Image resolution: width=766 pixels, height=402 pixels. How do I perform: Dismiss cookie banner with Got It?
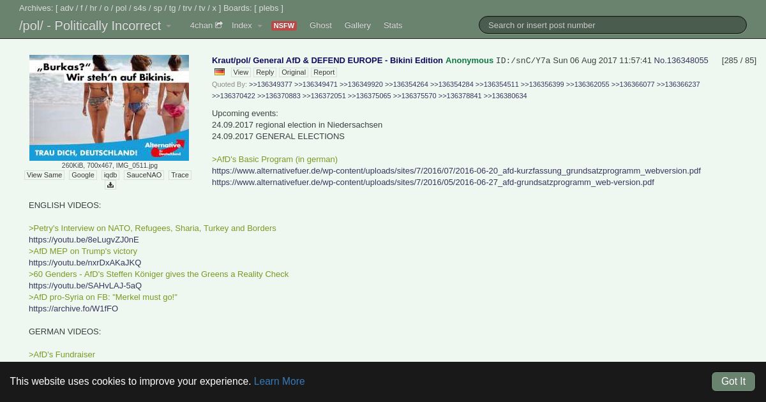[x=733, y=381]
